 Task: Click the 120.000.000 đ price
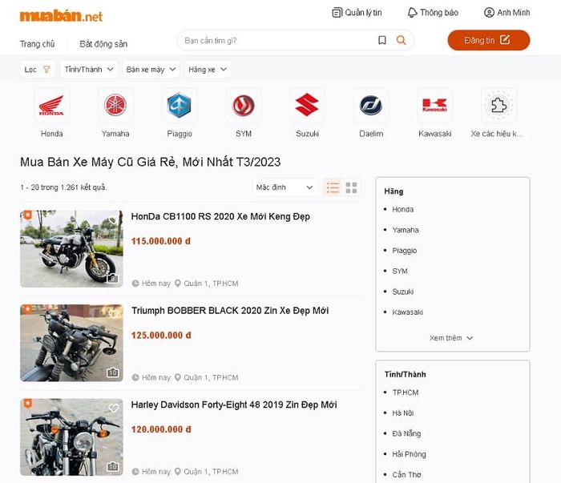(161, 429)
